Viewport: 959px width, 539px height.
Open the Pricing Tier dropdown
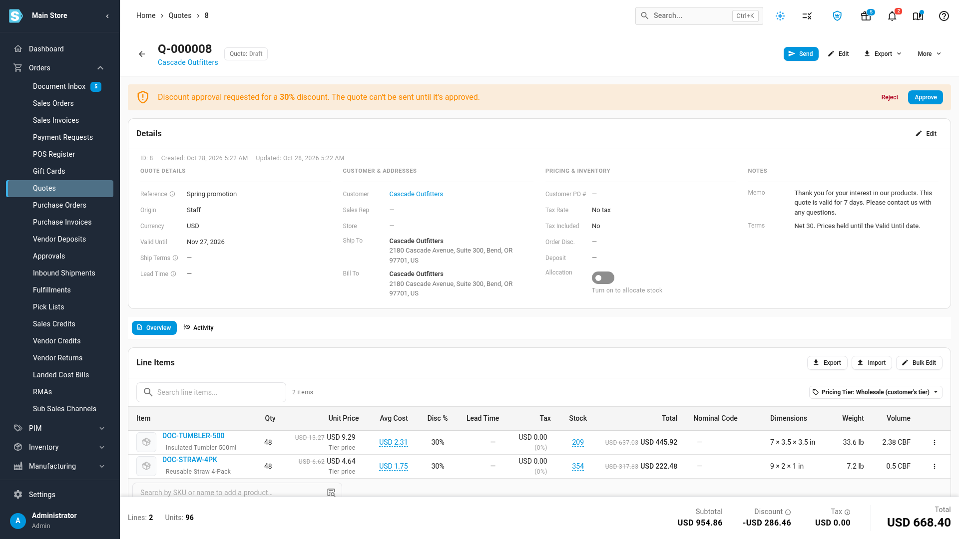click(876, 392)
